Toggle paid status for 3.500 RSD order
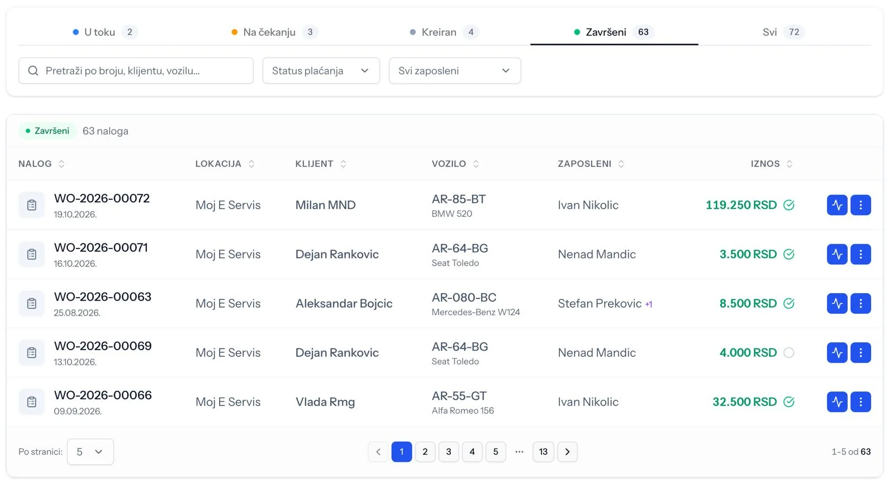The width and height of the screenshot is (894, 482). click(789, 254)
